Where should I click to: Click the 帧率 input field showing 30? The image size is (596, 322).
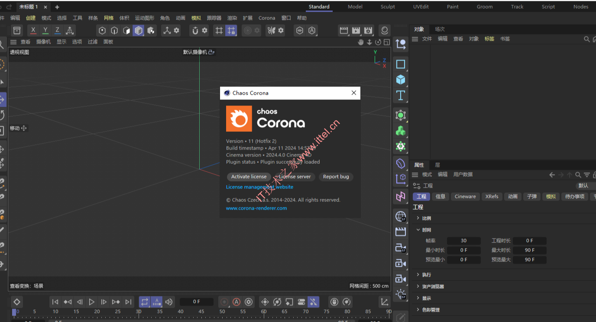pyautogui.click(x=464, y=241)
